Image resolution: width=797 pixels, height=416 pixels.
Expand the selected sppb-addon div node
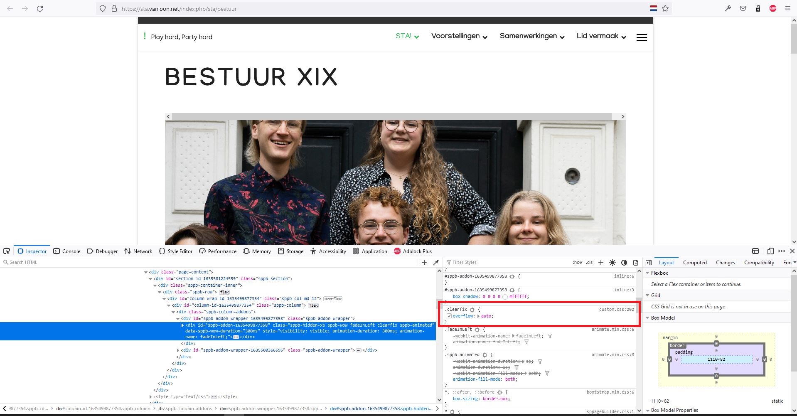click(182, 325)
